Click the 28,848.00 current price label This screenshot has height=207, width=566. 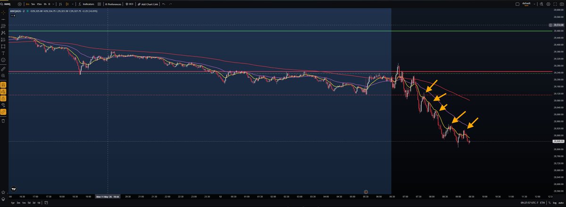coord(558,141)
